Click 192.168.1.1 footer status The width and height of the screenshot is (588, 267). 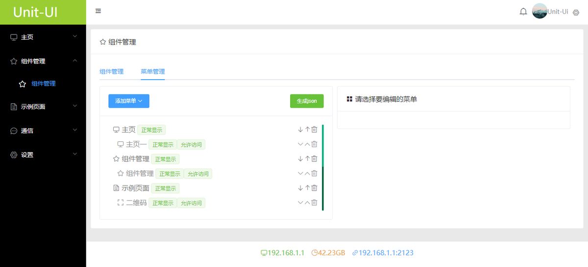click(x=283, y=253)
